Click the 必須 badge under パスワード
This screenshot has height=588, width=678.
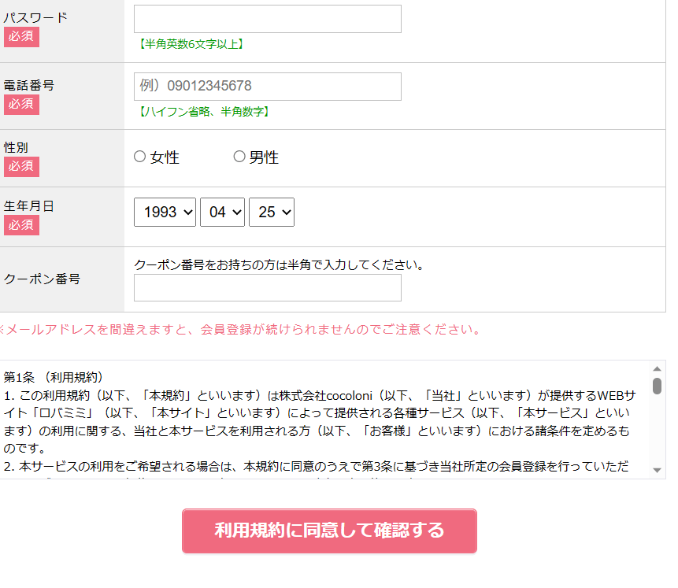[21, 37]
